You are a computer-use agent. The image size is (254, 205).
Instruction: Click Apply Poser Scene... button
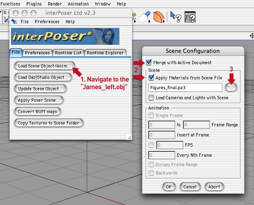pyautogui.click(x=39, y=100)
